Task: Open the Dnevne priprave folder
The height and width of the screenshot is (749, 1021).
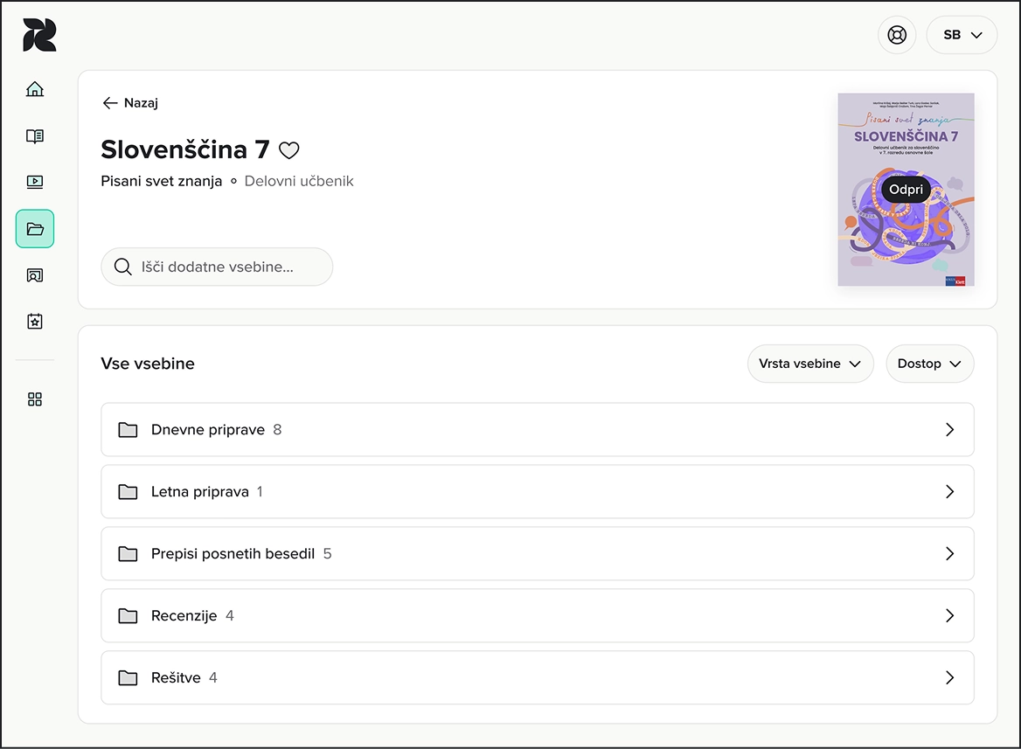Action: [x=538, y=429]
